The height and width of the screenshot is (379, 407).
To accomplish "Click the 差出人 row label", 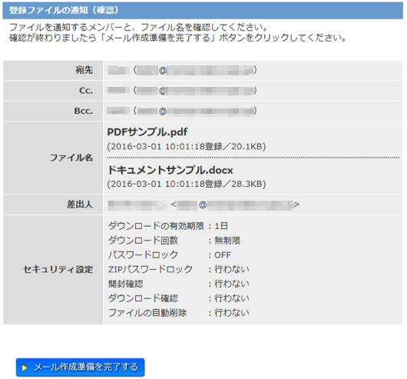I will tap(80, 204).
